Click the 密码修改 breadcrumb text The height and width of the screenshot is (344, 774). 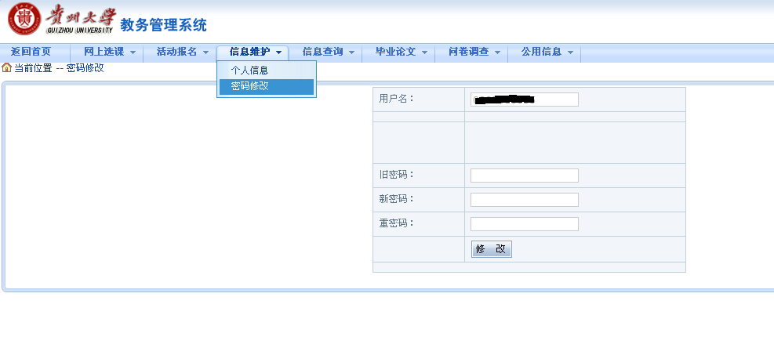[x=85, y=68]
